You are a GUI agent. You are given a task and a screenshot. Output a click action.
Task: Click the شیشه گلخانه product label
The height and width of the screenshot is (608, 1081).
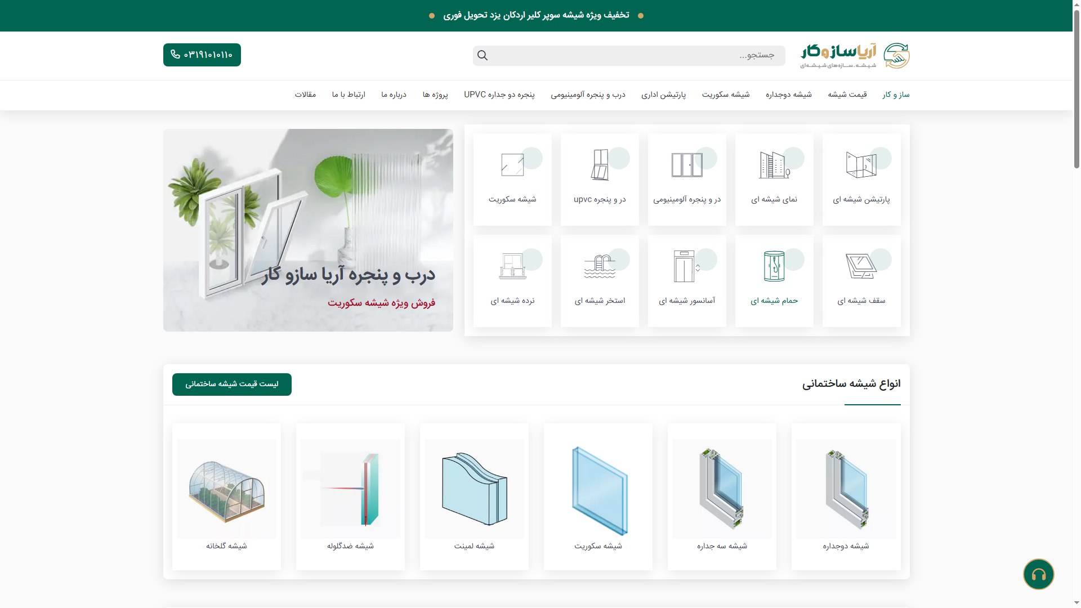click(x=226, y=546)
